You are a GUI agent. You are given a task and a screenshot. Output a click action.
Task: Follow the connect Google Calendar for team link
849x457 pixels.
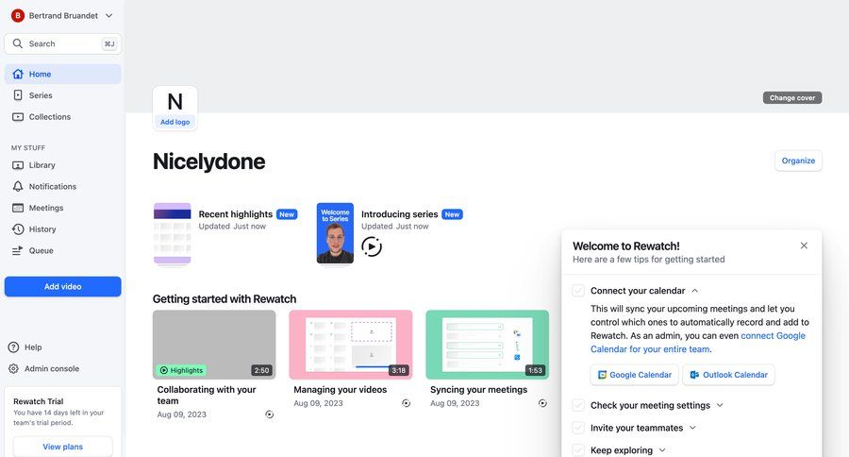(x=698, y=343)
